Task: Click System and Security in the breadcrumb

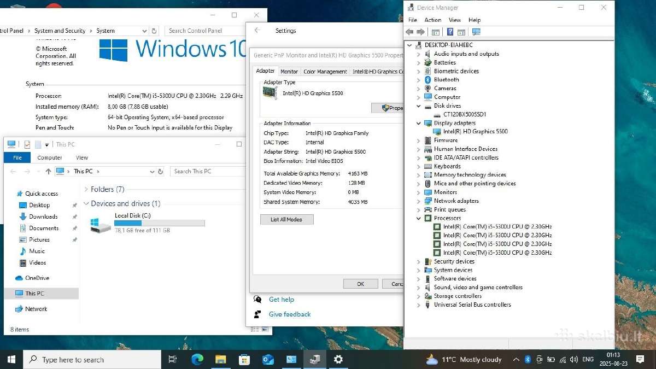Action: [x=60, y=31]
